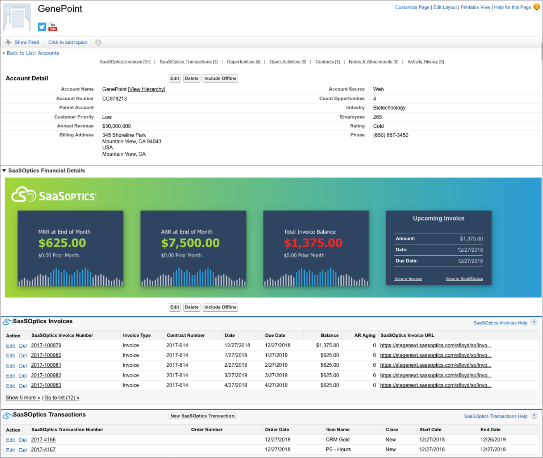Click the SaaSOptics cloud logo in banner

click(x=23, y=195)
